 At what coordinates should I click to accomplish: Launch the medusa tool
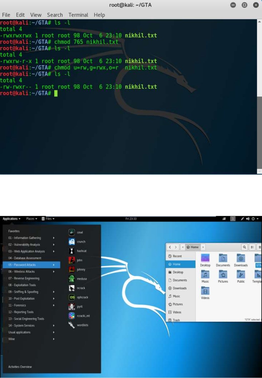pyautogui.click(x=78, y=279)
